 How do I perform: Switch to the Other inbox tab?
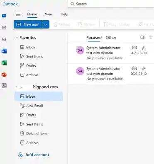point(111,38)
